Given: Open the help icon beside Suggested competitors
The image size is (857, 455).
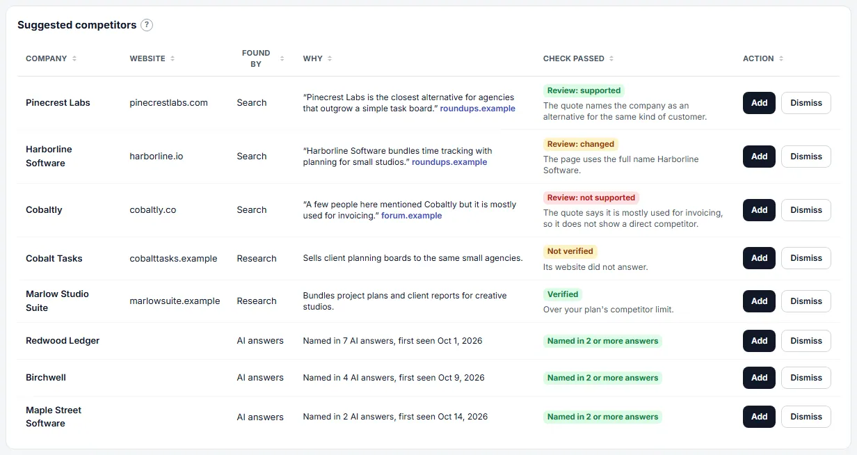Looking at the screenshot, I should pos(147,25).
